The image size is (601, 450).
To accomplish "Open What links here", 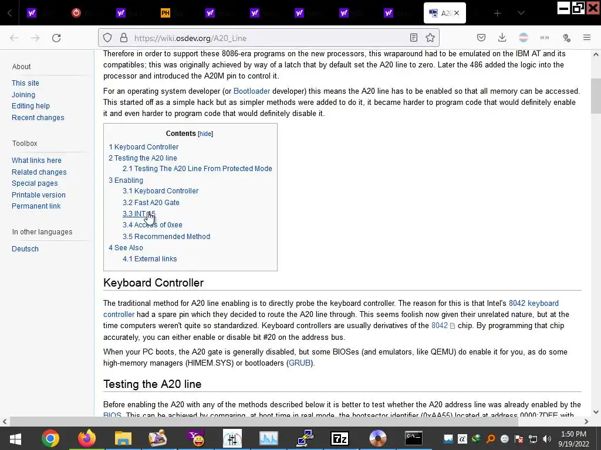I will pyautogui.click(x=36, y=161).
